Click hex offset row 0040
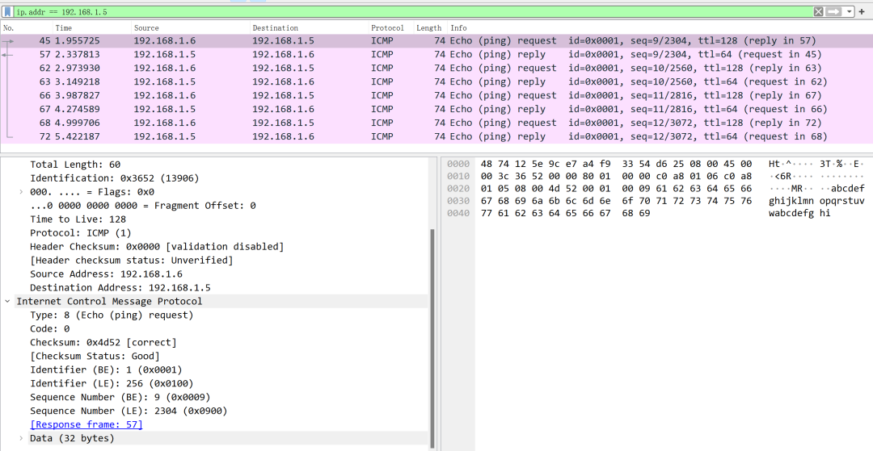The width and height of the screenshot is (873, 451). click(458, 213)
